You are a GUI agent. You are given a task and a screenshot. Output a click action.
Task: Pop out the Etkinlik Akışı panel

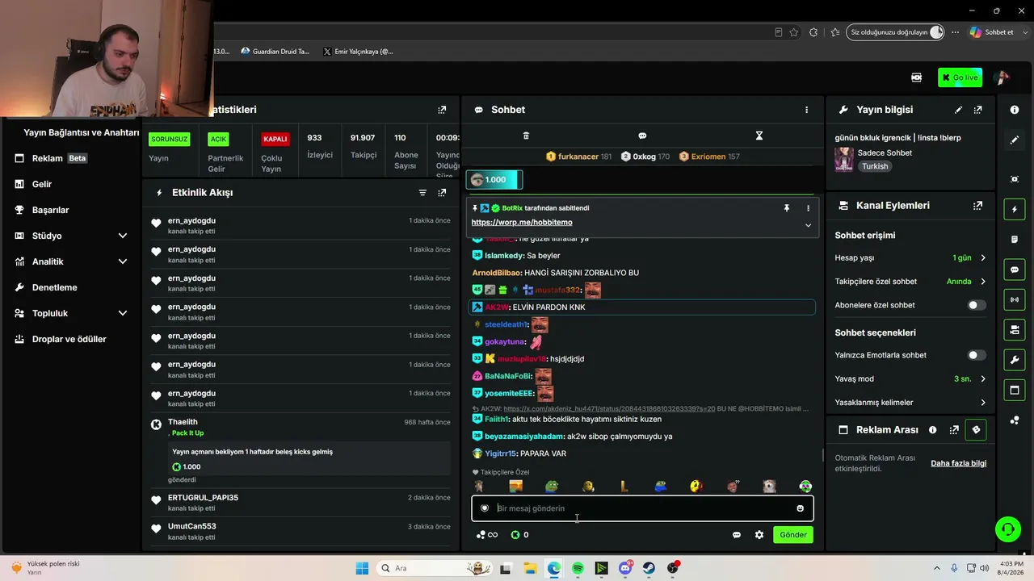442,193
